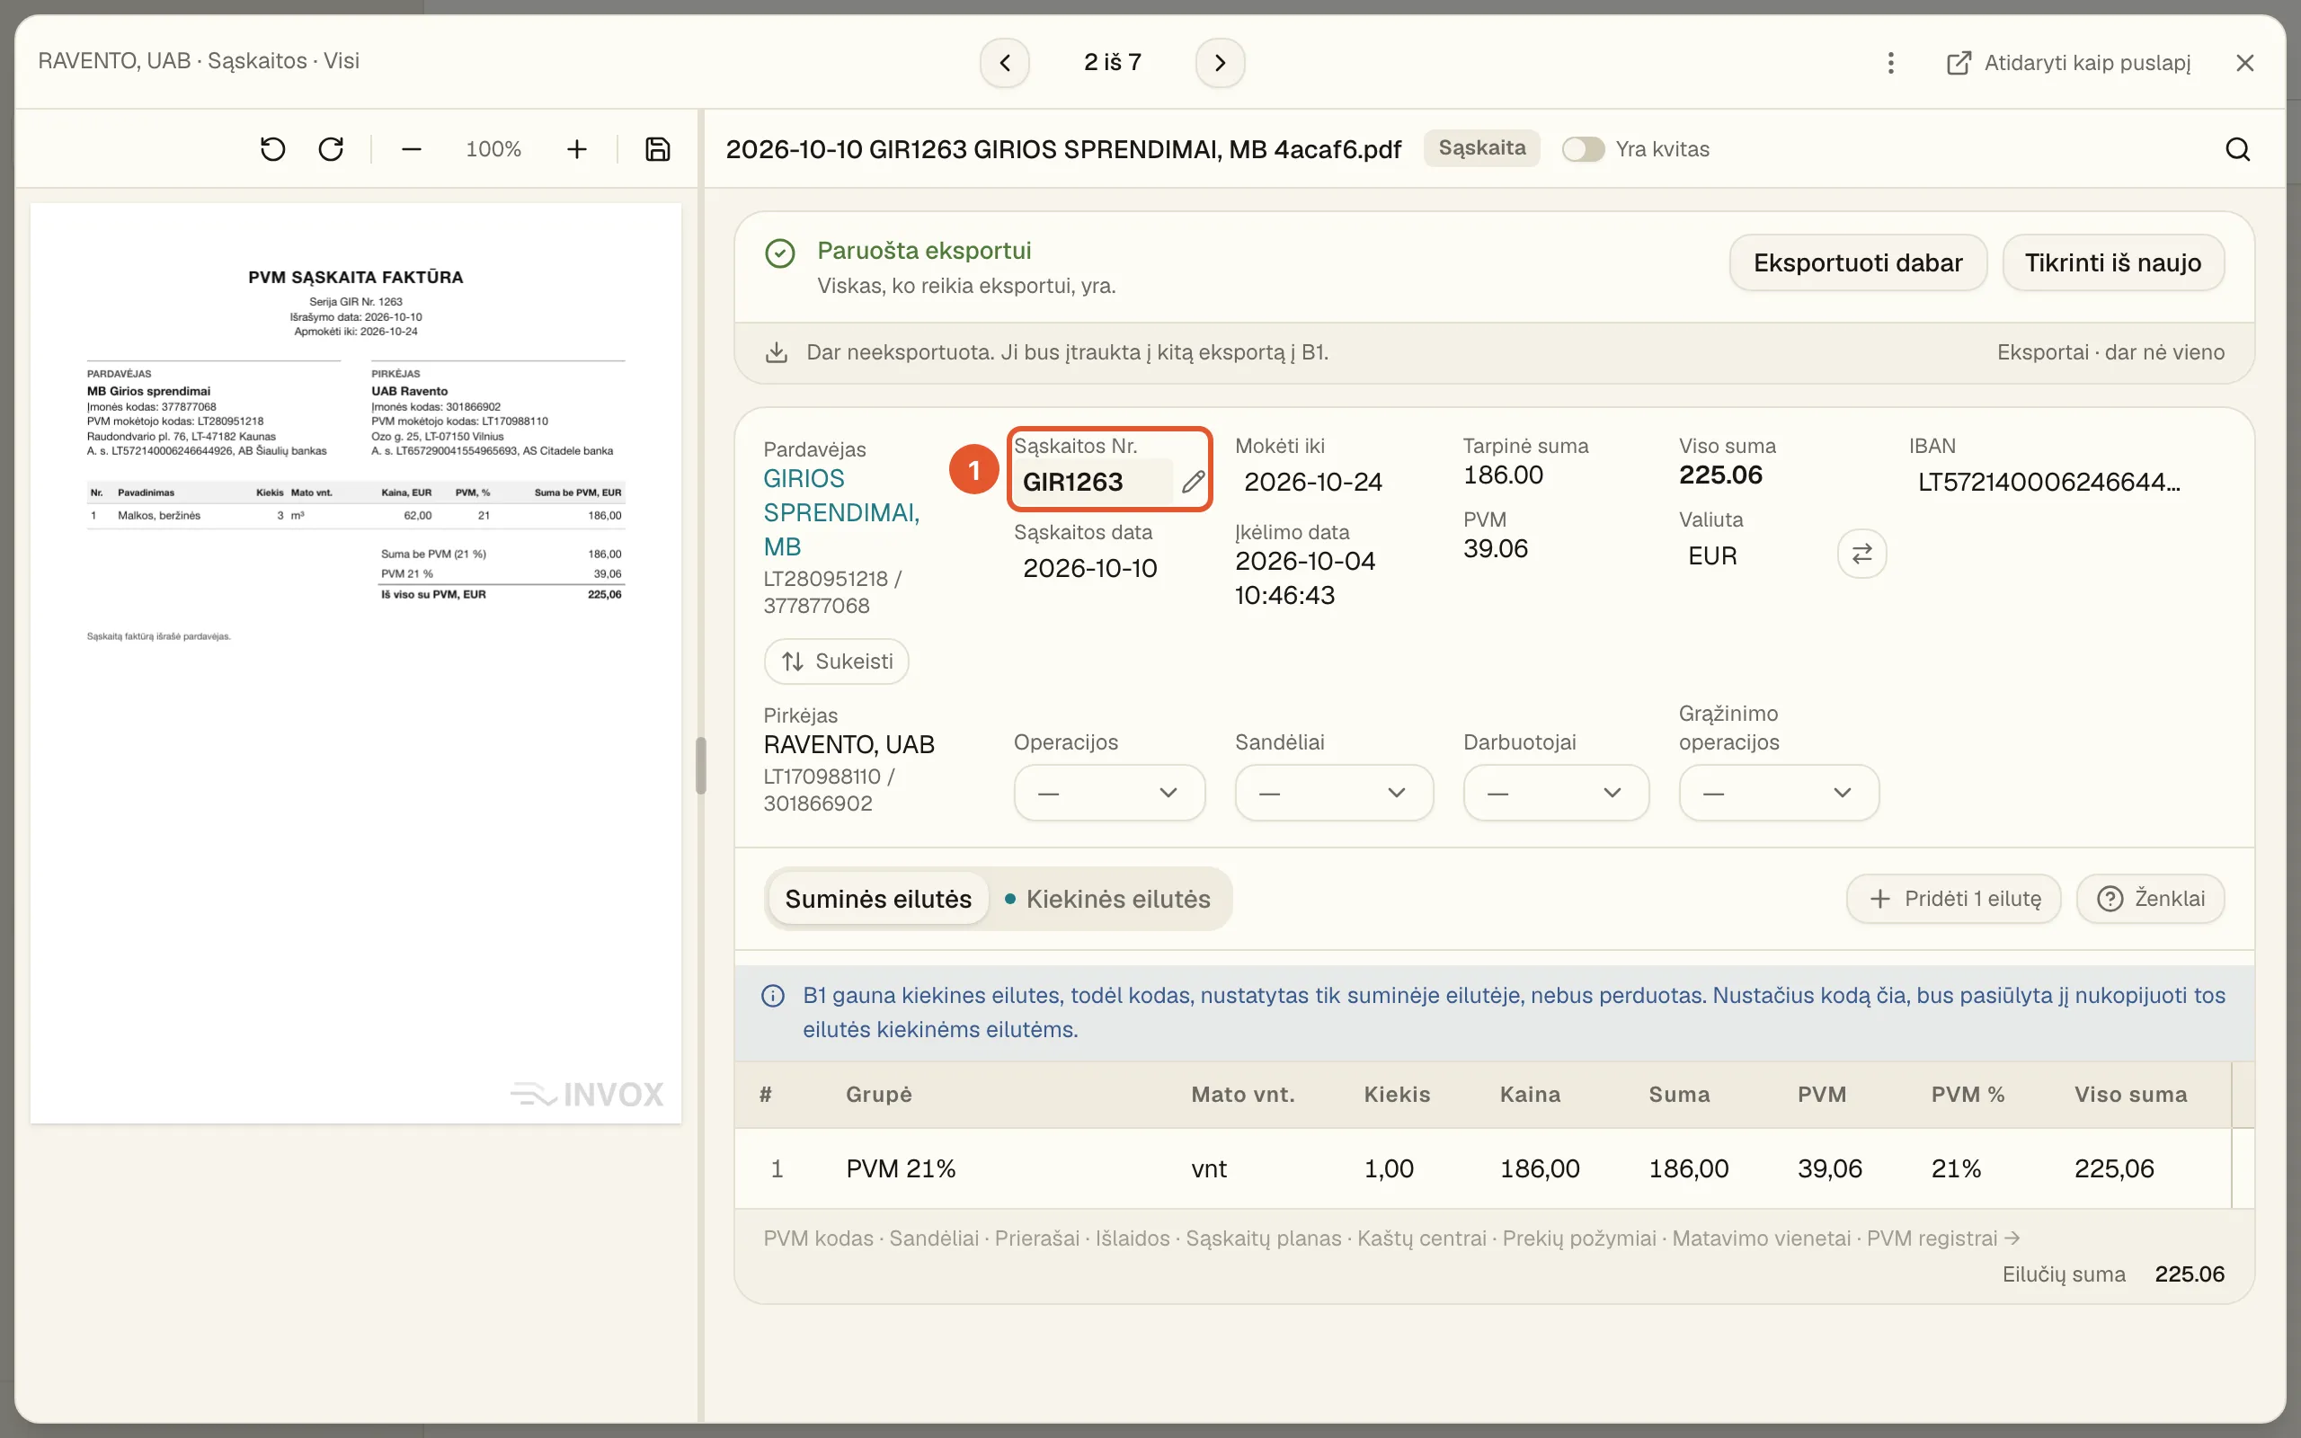Click the IBAN value field

point(2049,483)
